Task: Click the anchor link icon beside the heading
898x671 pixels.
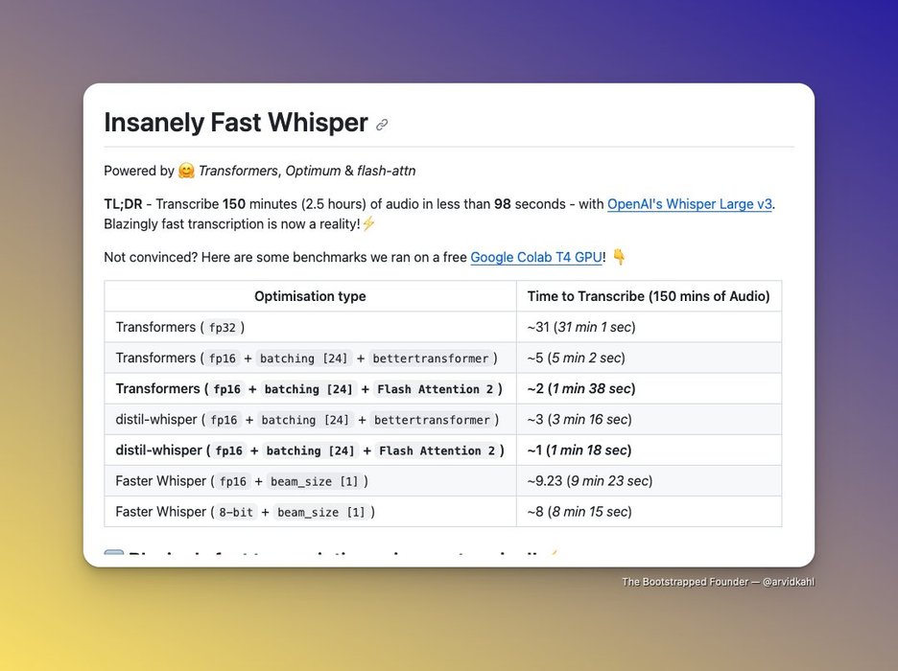Action: [382, 125]
